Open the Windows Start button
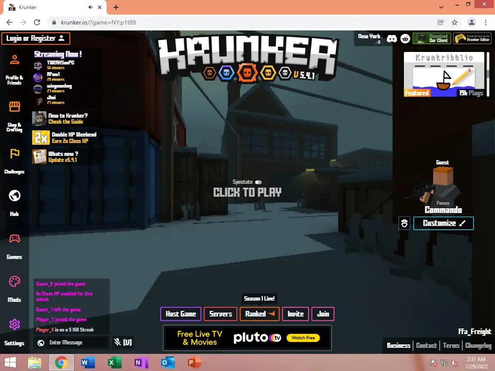 click(10, 362)
